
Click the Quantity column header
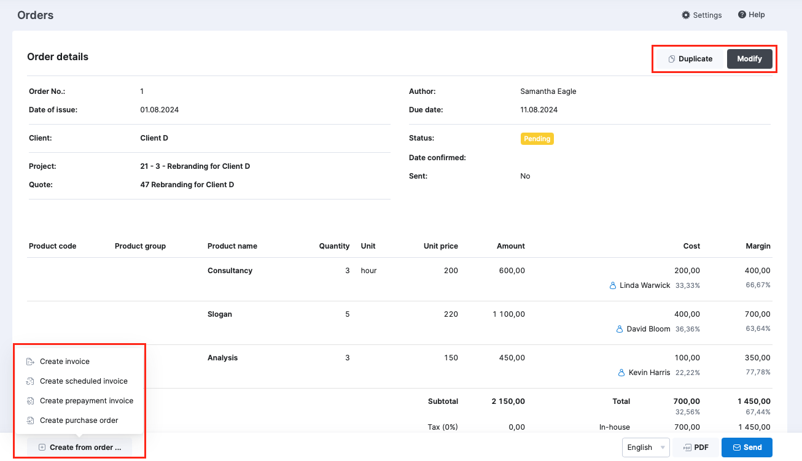(x=334, y=246)
